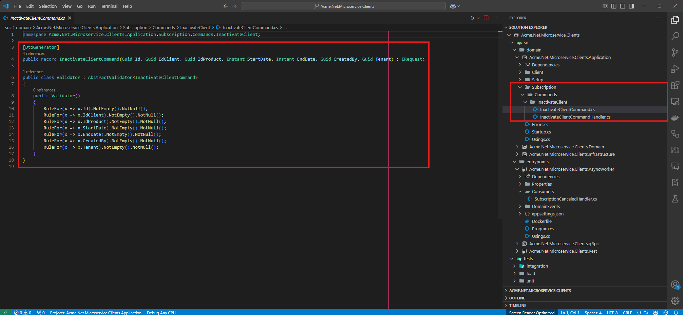The image size is (683, 315).
Task: Open run button dropdown arrow
Action: pyautogui.click(x=478, y=18)
